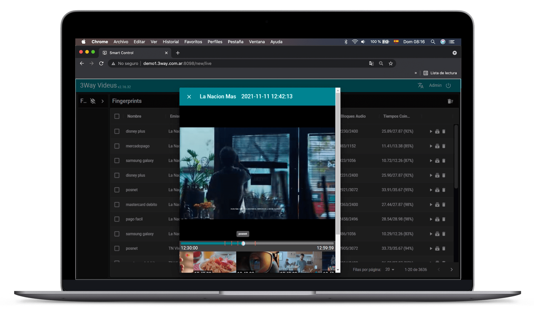The image size is (534, 312).
Task: Check the posnet row checkbox in TN row
Action: 117,248
